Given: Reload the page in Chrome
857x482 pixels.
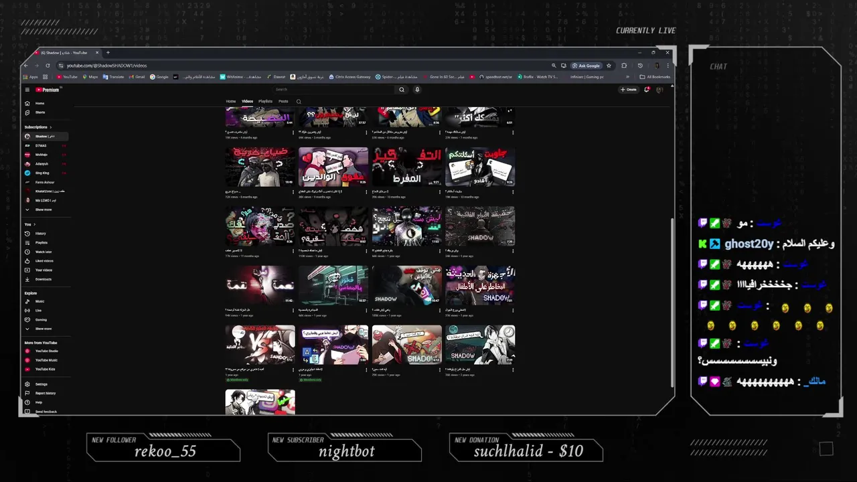Looking at the screenshot, I should coord(48,66).
